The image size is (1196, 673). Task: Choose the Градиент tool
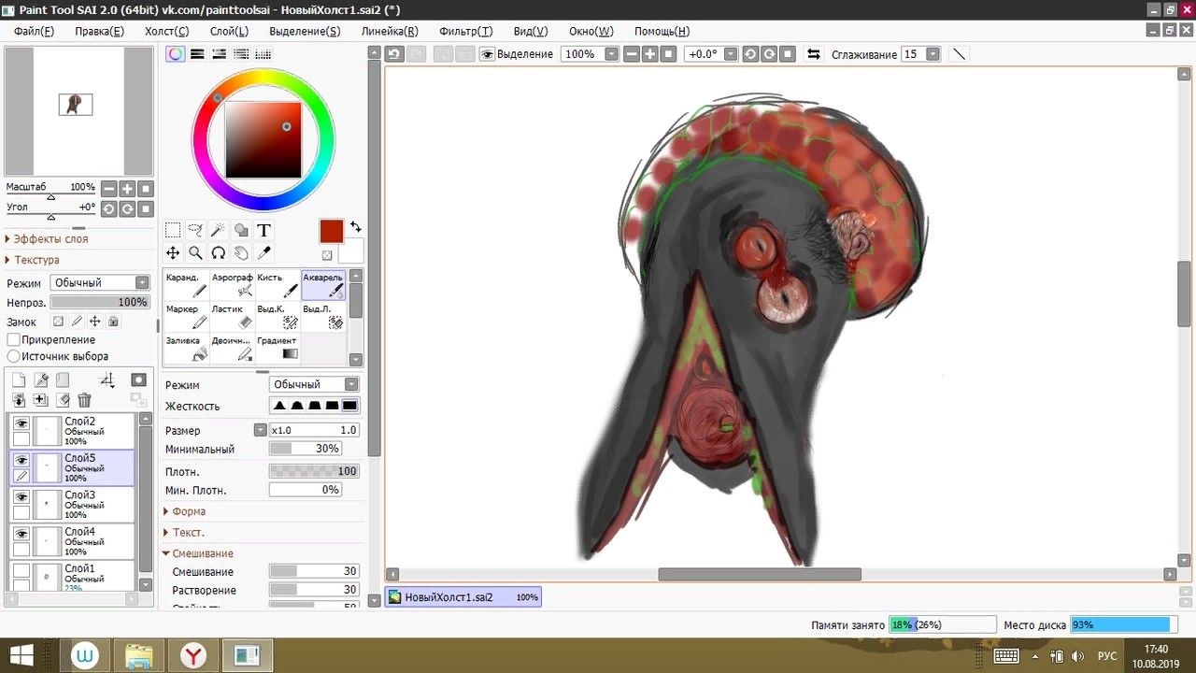pos(278,349)
